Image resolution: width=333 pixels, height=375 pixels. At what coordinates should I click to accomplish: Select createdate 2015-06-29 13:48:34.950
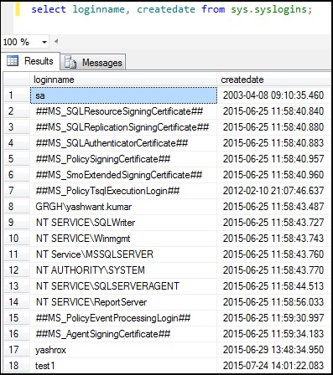pyautogui.click(x=273, y=350)
